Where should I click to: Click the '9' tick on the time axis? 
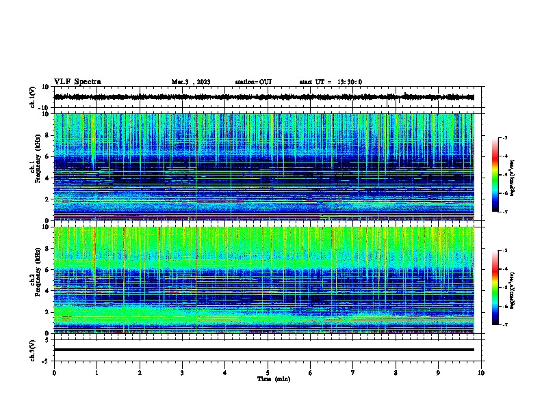[x=438, y=373]
